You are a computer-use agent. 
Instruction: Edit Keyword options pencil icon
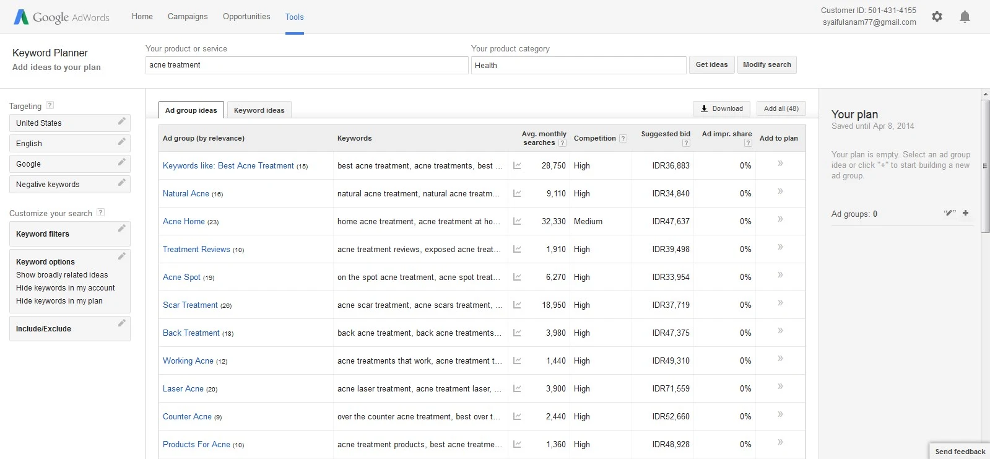tap(122, 256)
